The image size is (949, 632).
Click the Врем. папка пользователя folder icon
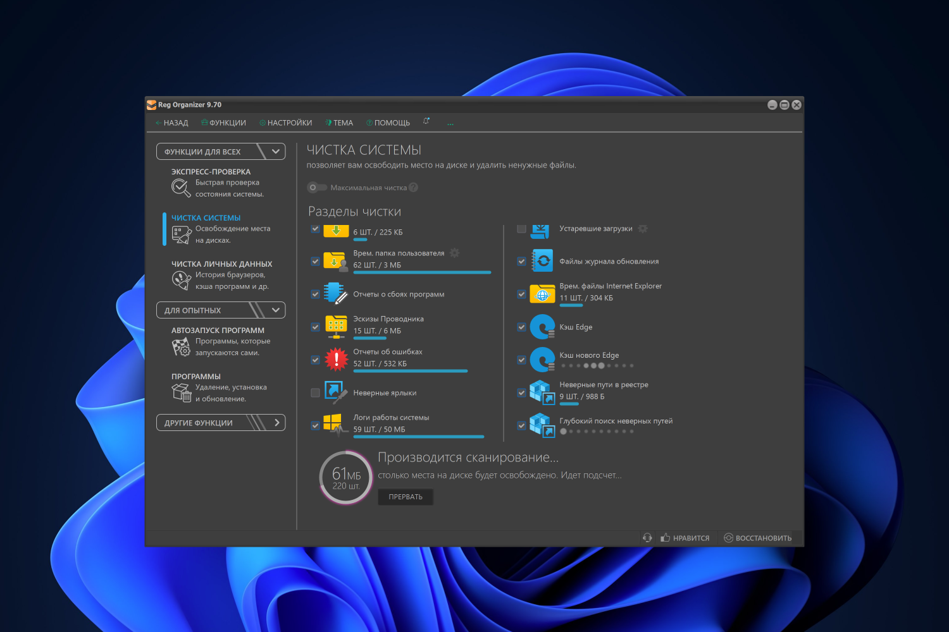(x=335, y=261)
